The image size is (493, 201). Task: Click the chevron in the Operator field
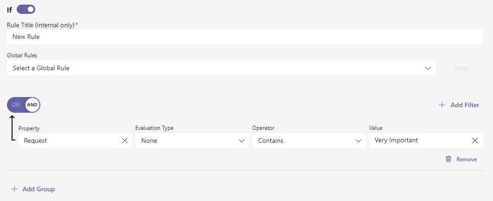click(x=358, y=140)
